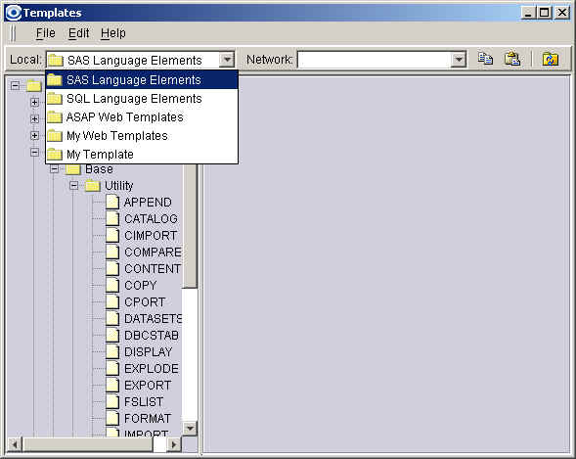576x459 pixels.
Task: Maximize the Templates window
Action: coord(545,13)
